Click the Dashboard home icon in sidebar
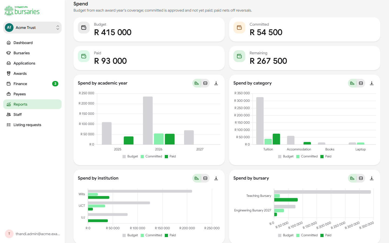Image resolution: width=389 pixels, height=243 pixels. coord(9,43)
